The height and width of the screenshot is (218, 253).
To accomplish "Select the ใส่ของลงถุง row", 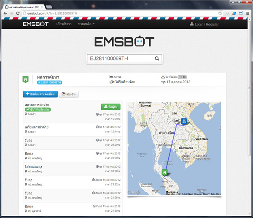I will click(73, 169).
